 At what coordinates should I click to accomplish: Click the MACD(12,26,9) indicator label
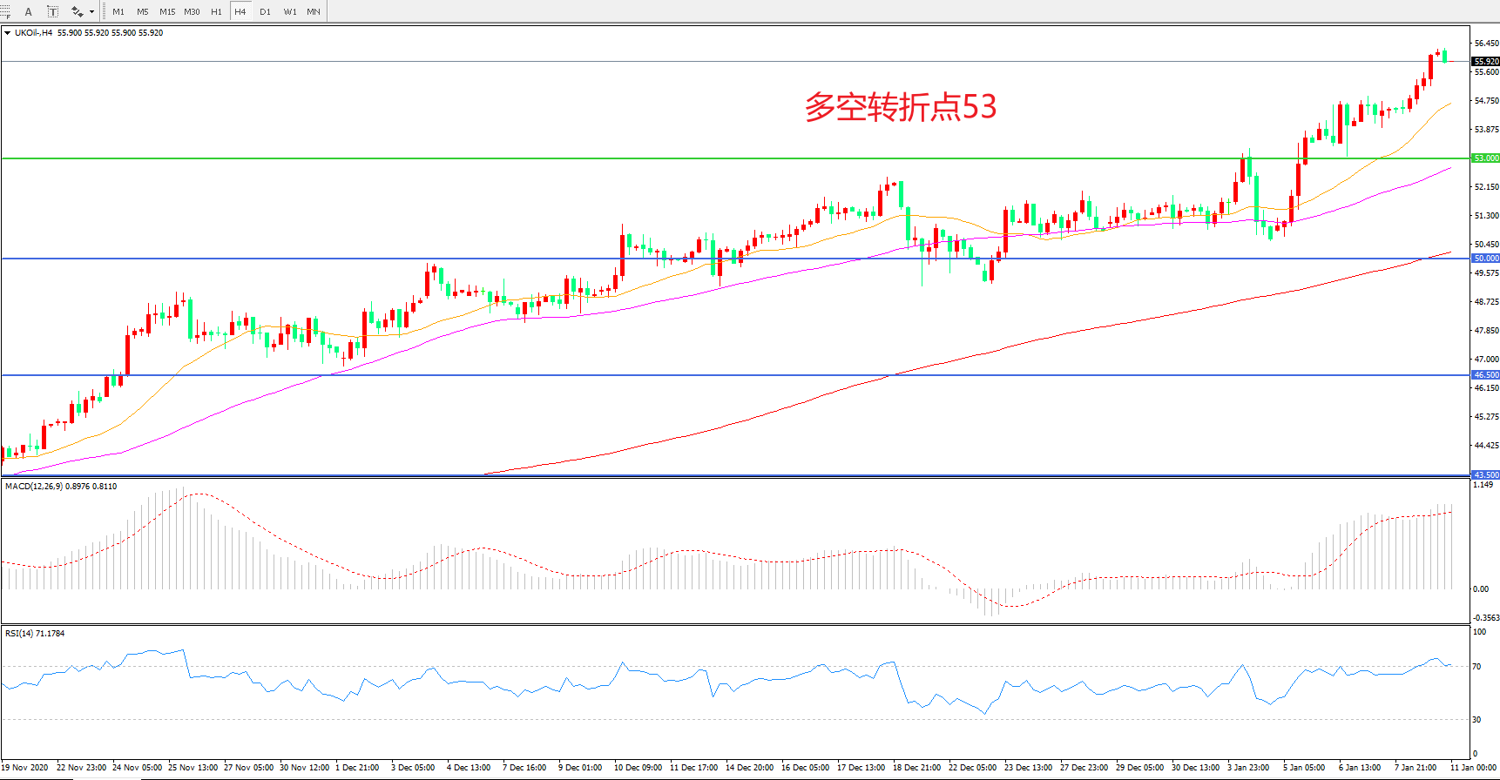(x=35, y=487)
